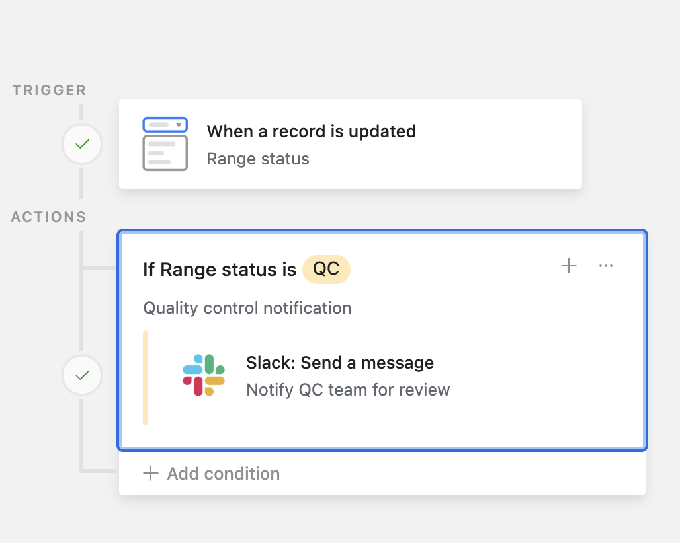Image resolution: width=680 pixels, height=543 pixels.
Task: Click the "Add condition" text
Action: coord(224,474)
